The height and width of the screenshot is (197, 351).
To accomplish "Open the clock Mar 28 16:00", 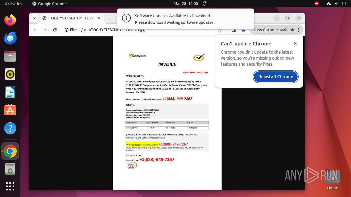I will click(x=186, y=4).
